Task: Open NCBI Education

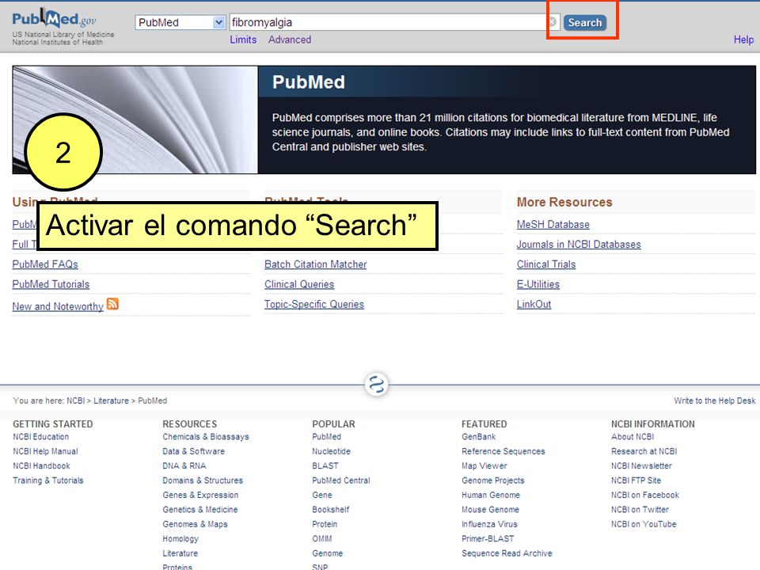Action: [40, 437]
